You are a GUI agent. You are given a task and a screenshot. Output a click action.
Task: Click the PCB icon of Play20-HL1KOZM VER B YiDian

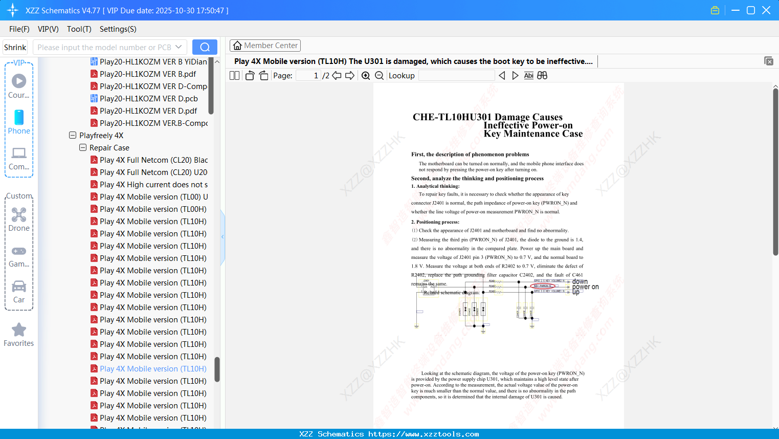(94, 61)
